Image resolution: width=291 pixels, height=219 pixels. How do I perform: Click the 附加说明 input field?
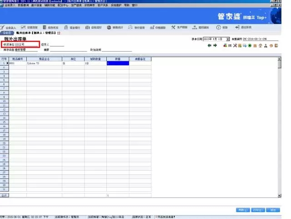(x=117, y=50)
